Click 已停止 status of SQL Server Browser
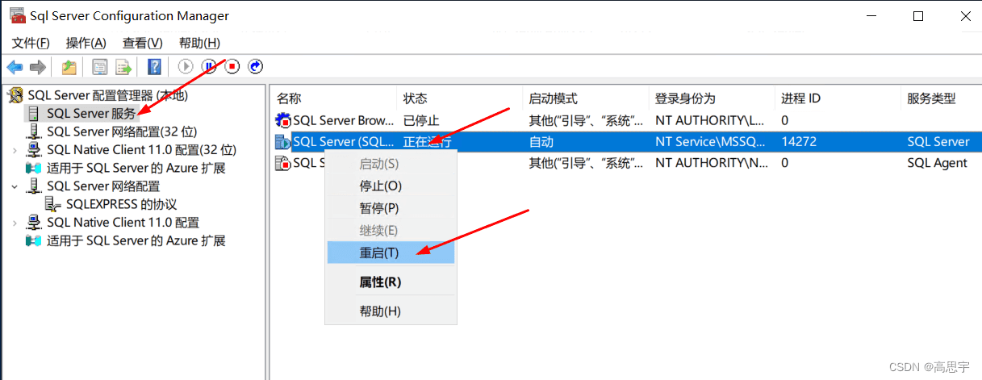Screen dimensions: 982x380 (421, 121)
